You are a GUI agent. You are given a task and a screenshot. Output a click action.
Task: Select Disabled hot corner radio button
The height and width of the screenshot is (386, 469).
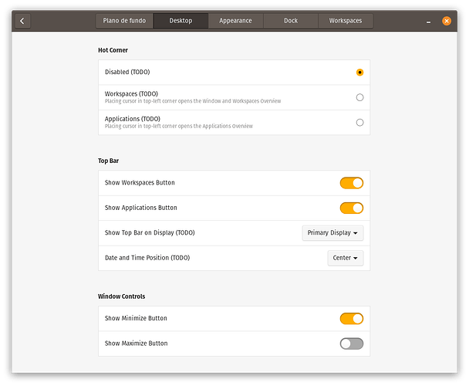359,73
